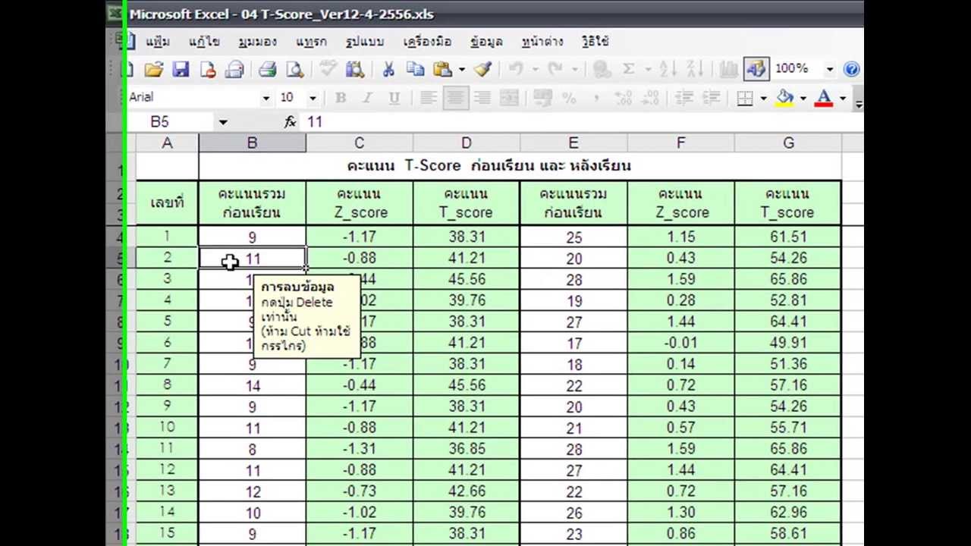Image resolution: width=971 pixels, height=546 pixels.
Task: Expand the Paste options arrow
Action: click(x=461, y=70)
